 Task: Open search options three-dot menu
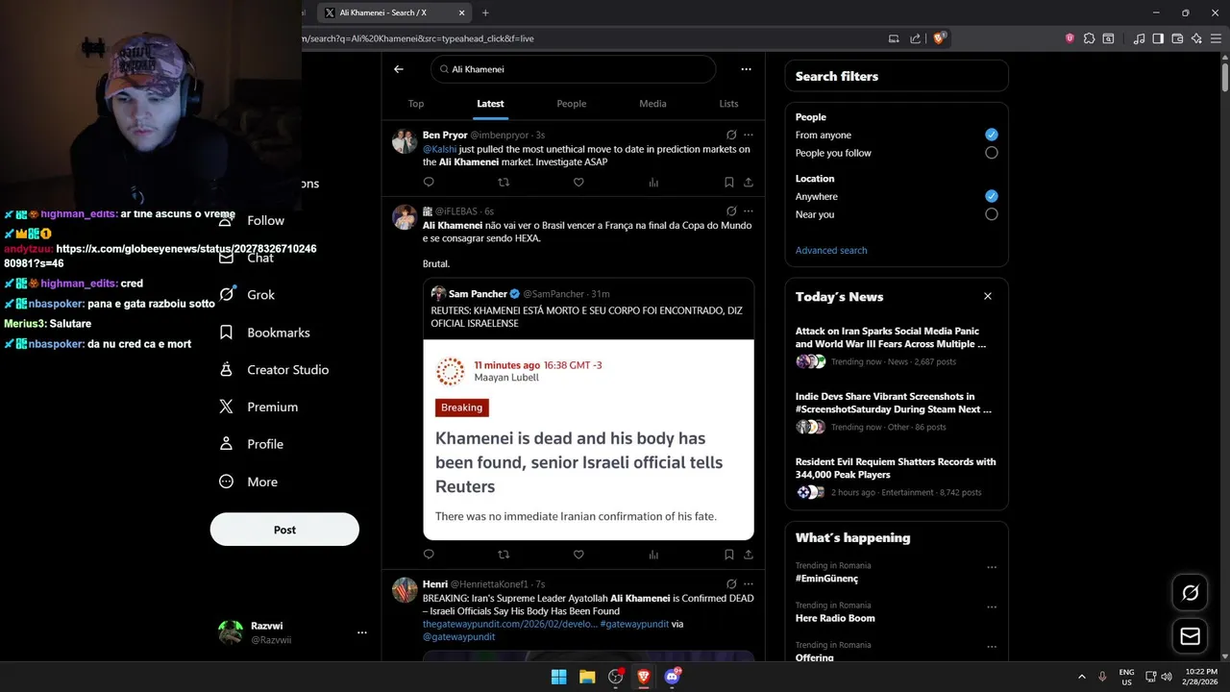coord(746,69)
